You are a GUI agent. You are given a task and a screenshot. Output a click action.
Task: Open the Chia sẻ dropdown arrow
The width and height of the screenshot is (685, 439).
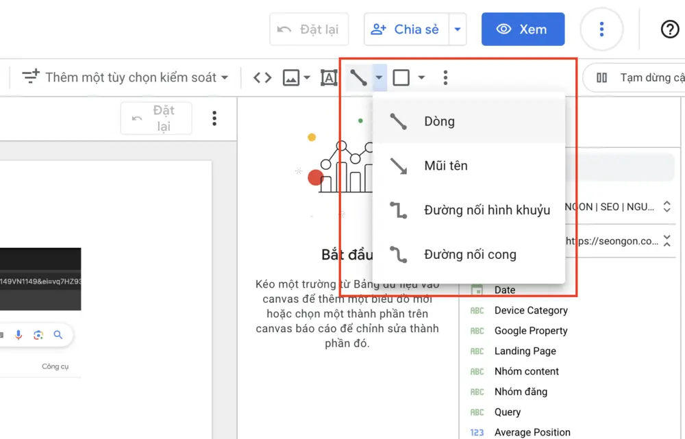pos(458,29)
